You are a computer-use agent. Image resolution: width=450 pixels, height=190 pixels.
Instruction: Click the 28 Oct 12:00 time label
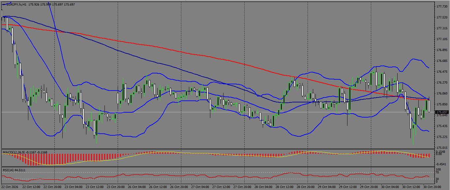click(285, 187)
